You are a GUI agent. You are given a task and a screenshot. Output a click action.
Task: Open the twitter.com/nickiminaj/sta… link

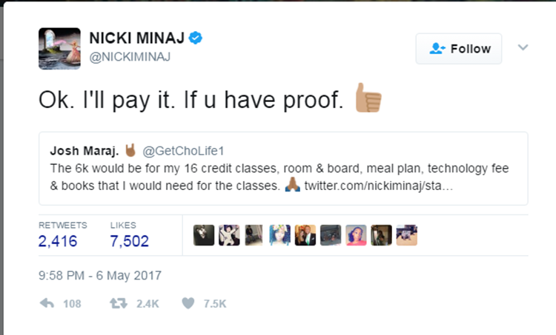click(x=378, y=186)
